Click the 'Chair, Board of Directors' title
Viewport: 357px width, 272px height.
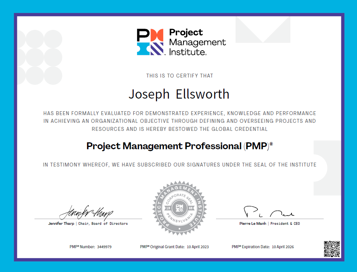point(103,223)
